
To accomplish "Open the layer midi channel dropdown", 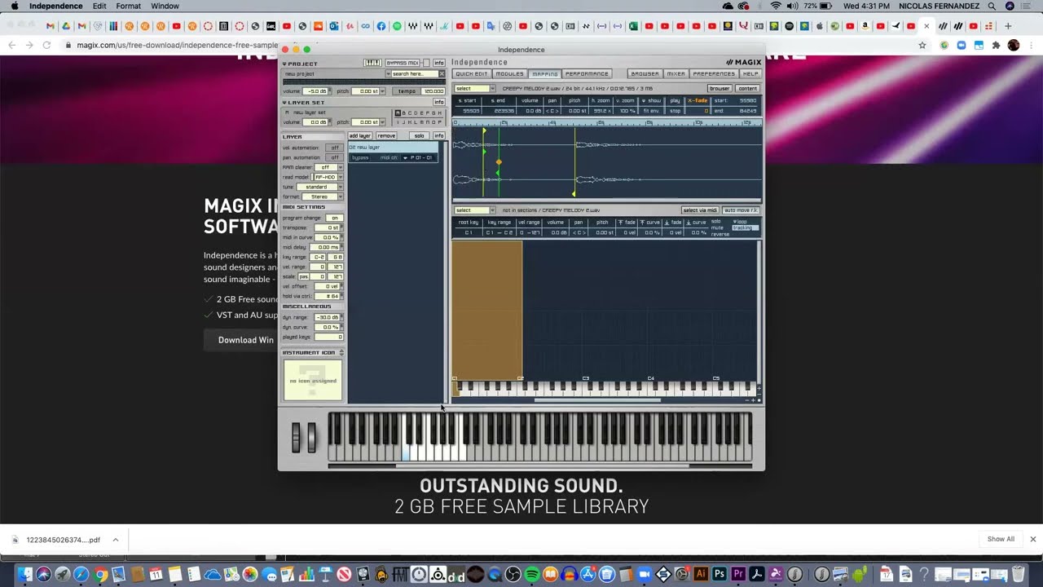I will click(x=419, y=157).
